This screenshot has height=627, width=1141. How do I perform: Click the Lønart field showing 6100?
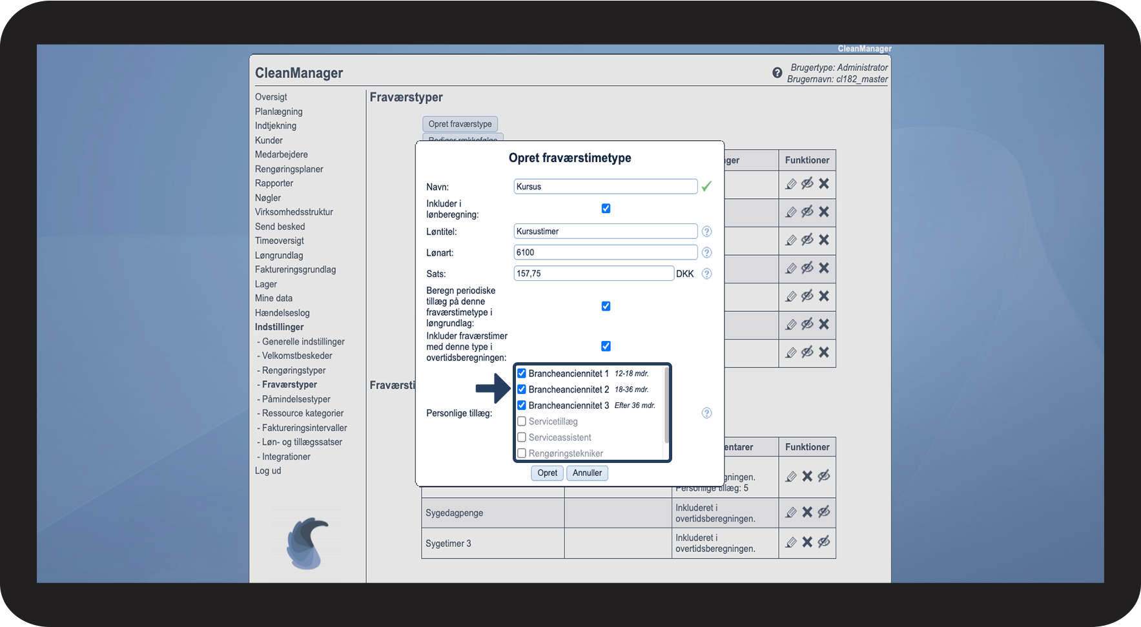click(x=606, y=252)
